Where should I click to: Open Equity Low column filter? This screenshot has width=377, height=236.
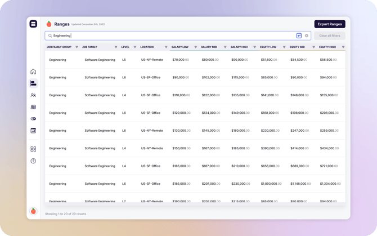(x=284, y=47)
